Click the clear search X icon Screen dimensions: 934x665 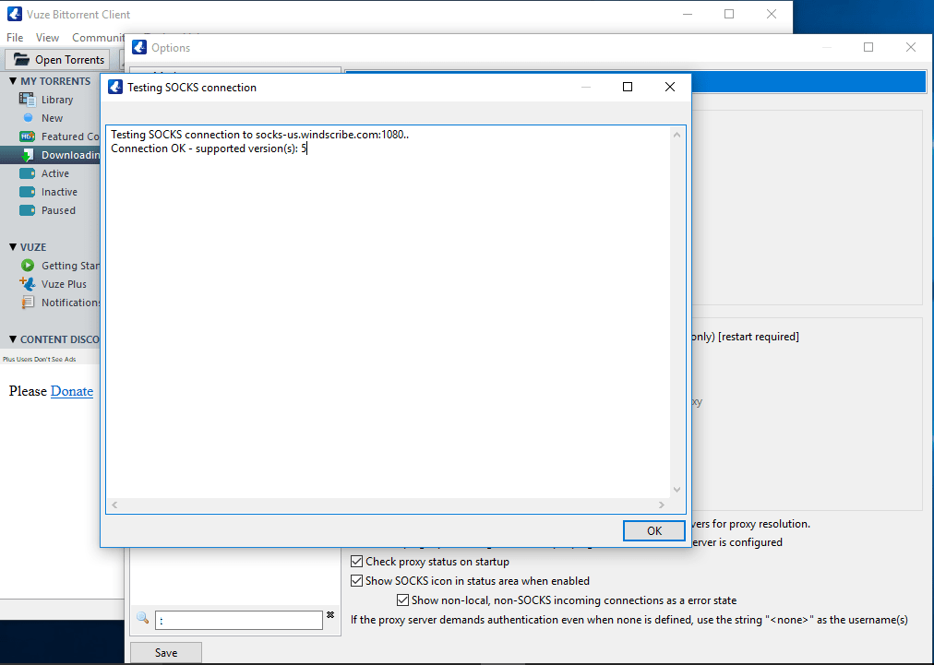330,615
